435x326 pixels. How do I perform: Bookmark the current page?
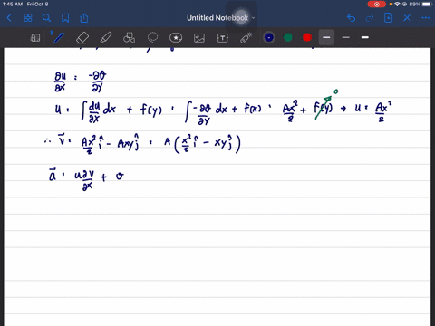(65, 18)
